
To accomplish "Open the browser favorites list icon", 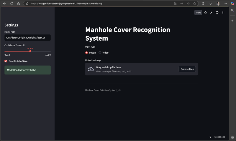I will [x=211, y=4].
